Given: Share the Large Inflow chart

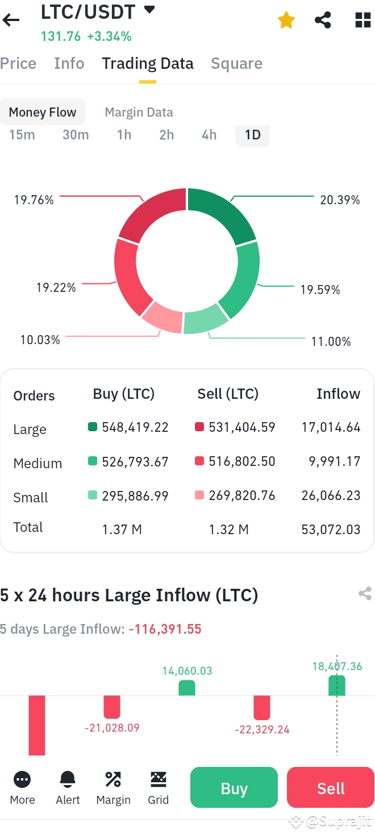Looking at the screenshot, I should [364, 593].
